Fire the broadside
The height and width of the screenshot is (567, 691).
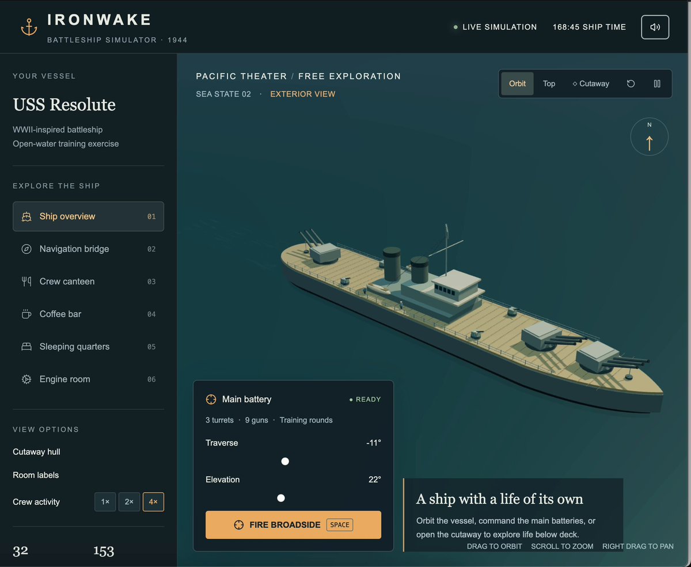293,525
